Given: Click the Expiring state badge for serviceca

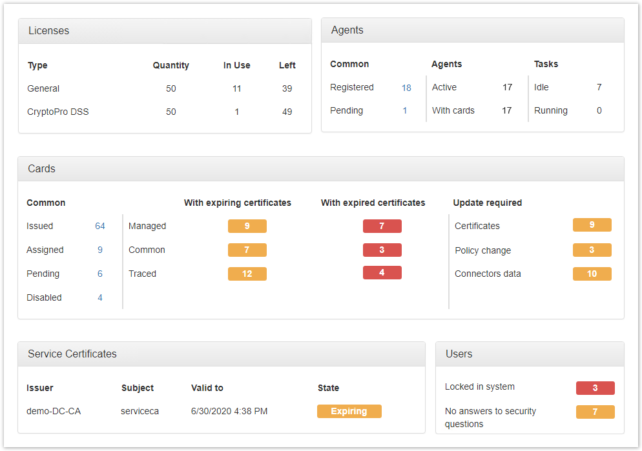Looking at the screenshot, I should 349,412.
